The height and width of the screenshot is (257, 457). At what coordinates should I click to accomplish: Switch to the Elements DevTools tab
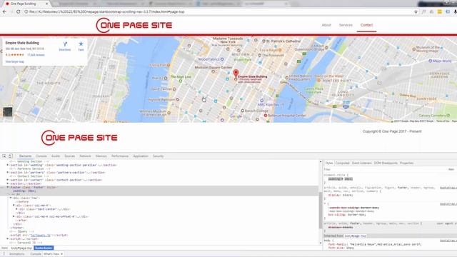click(26, 156)
